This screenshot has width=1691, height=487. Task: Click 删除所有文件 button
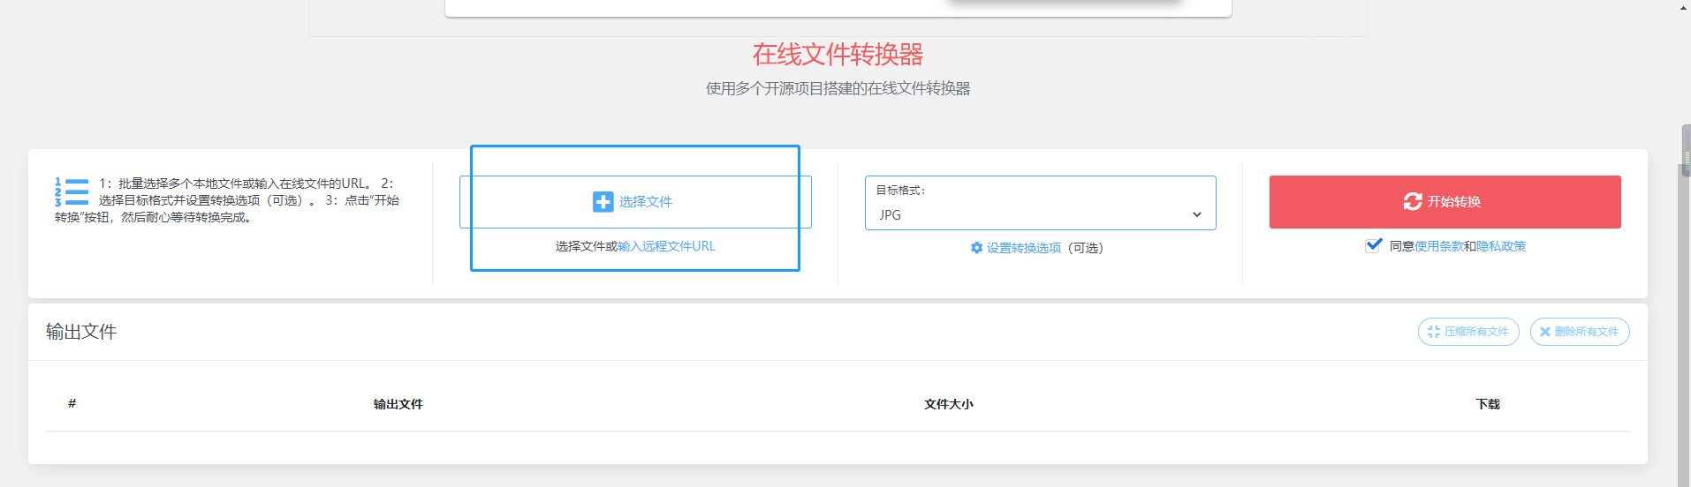(x=1580, y=332)
